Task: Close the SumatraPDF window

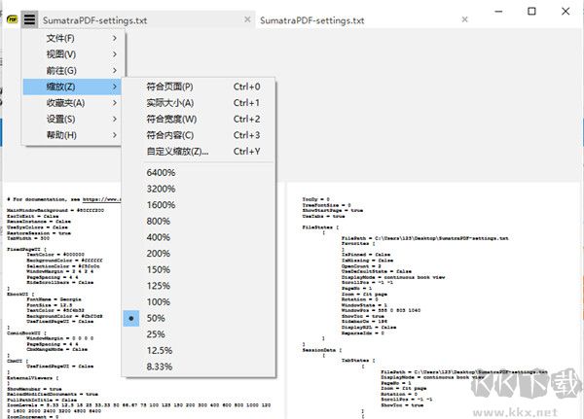Action: [x=566, y=12]
